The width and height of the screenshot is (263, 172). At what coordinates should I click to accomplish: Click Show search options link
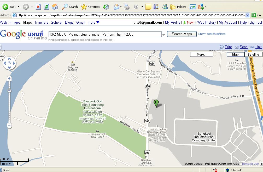(212, 34)
